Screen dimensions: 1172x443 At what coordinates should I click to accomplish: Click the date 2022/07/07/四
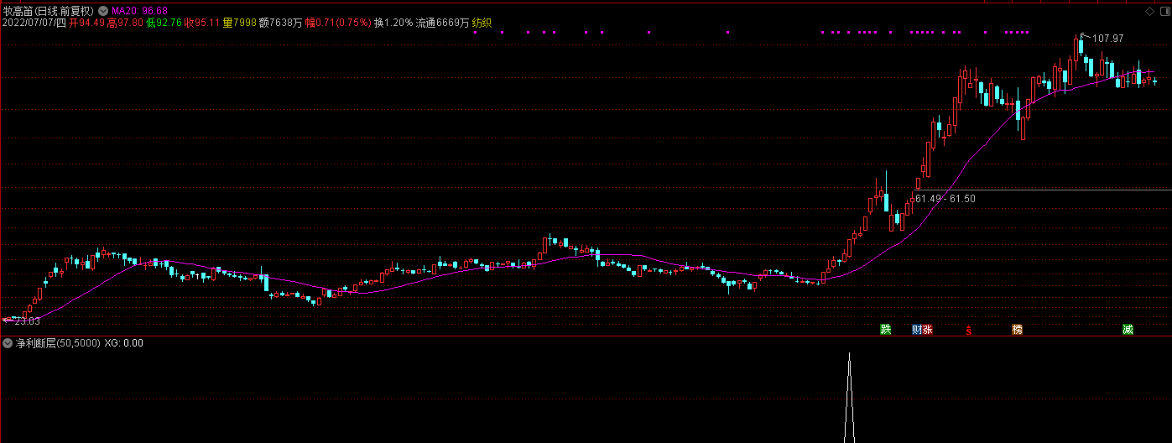click(34, 23)
